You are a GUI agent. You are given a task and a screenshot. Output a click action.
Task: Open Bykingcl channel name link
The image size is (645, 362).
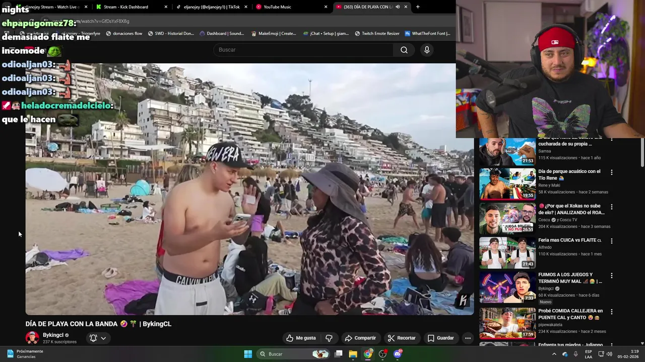pos(53,335)
